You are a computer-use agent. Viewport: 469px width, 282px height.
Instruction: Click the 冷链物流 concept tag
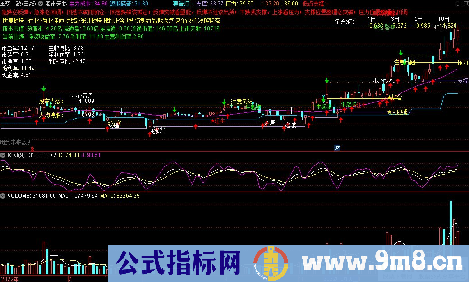[x=209, y=20]
